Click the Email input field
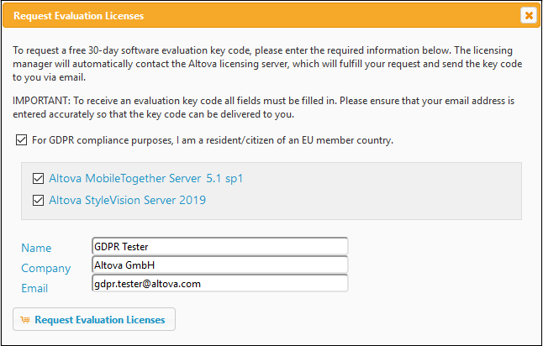This screenshot has width=543, height=346. pos(220,284)
